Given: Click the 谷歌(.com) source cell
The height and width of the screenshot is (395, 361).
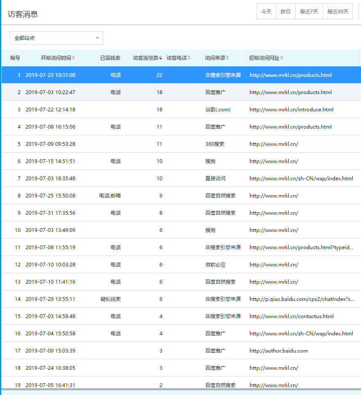Looking at the screenshot, I should pyautogui.click(x=218, y=110).
